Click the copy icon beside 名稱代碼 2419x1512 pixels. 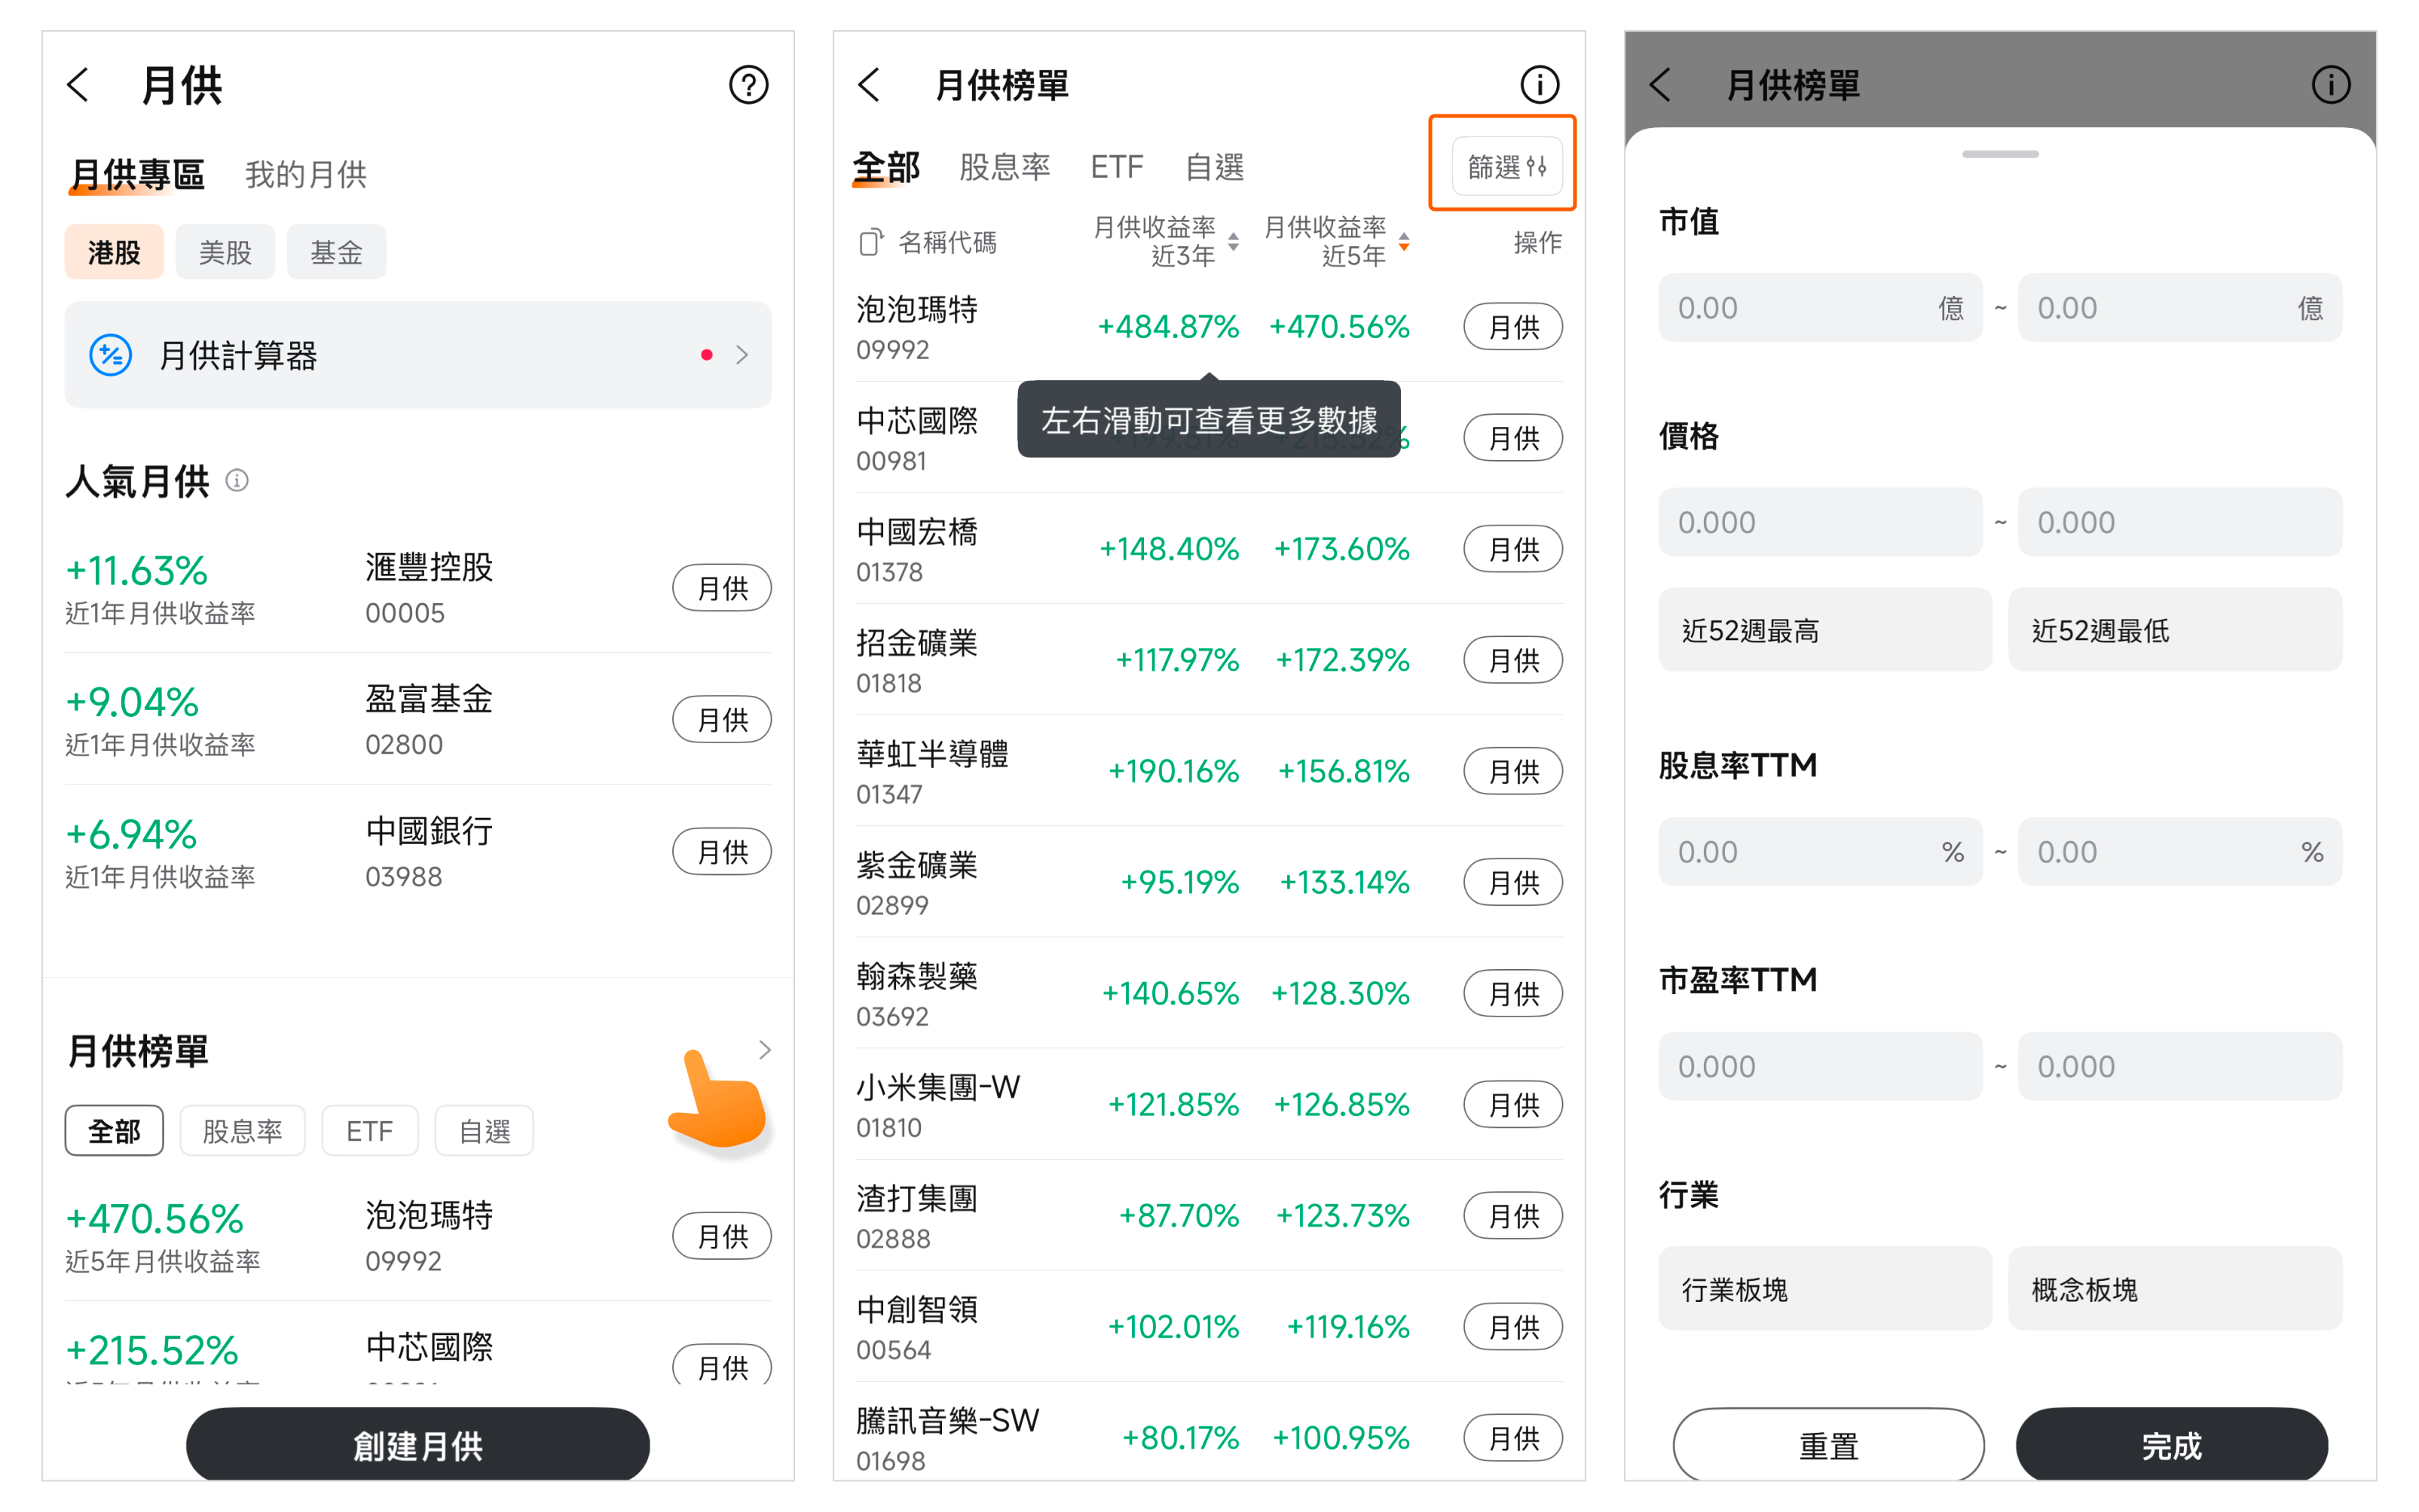point(870,242)
